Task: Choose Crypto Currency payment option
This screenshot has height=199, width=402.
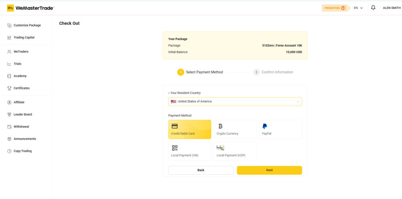Action: click(x=235, y=129)
